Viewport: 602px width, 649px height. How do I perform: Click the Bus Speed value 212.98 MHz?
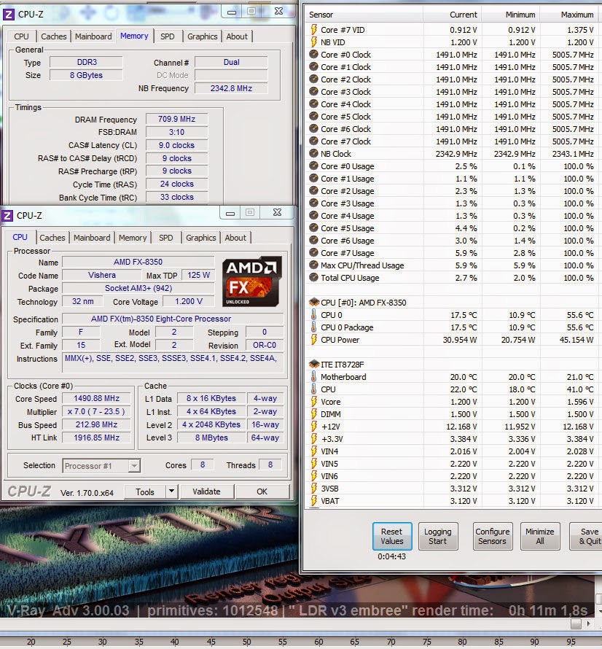click(x=96, y=424)
